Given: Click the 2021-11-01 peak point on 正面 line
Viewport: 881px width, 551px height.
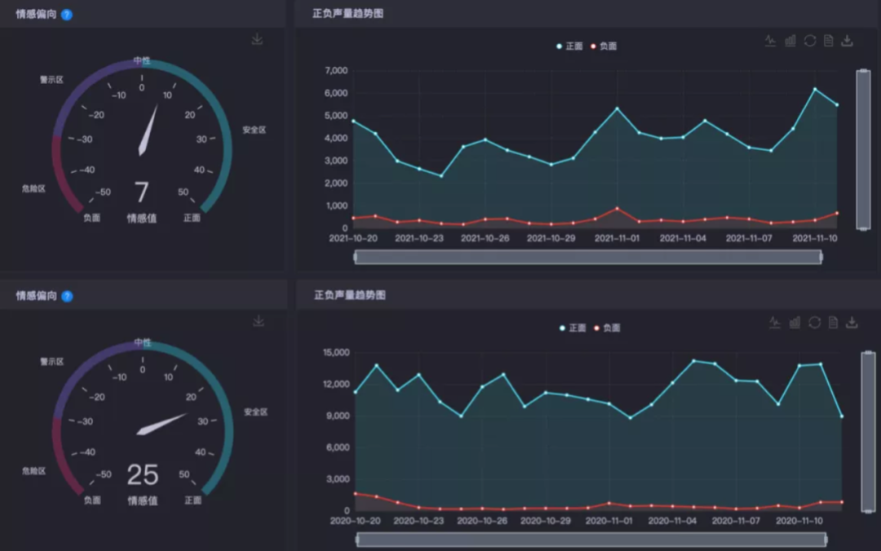Looking at the screenshot, I should [617, 109].
